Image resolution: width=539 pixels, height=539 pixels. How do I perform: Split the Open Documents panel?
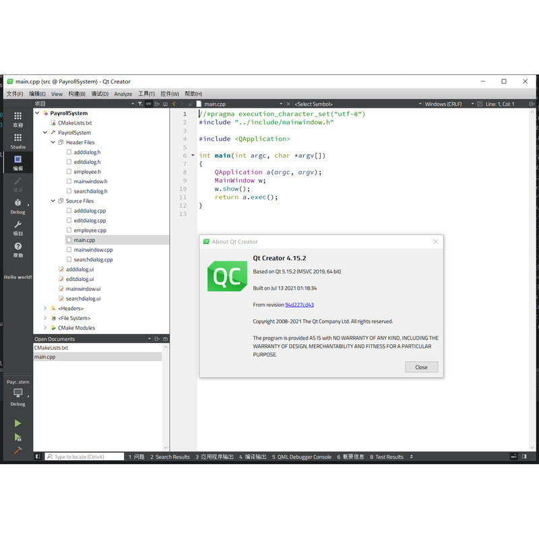[157, 339]
